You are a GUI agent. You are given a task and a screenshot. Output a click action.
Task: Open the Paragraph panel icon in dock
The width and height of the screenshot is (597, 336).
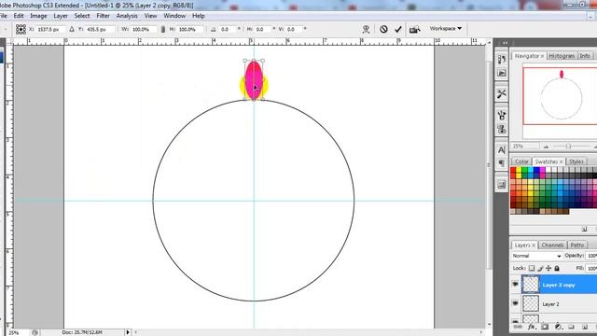coord(502,163)
